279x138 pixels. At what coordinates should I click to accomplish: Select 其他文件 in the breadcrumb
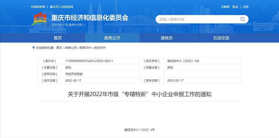point(100,48)
